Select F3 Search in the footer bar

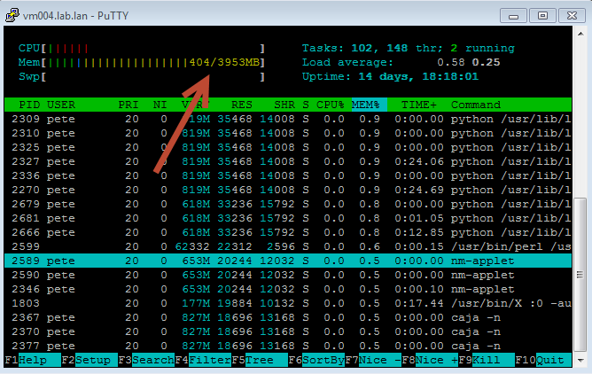click(151, 361)
